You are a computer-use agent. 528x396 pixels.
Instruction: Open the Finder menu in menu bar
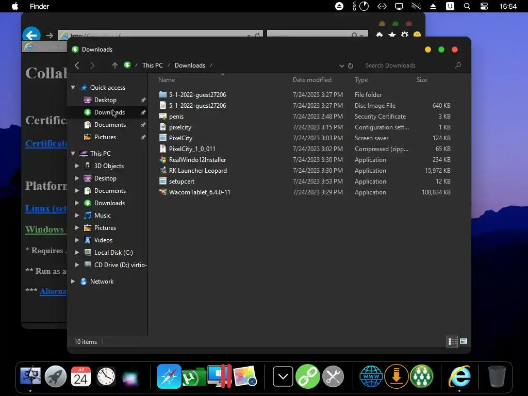[x=39, y=6]
